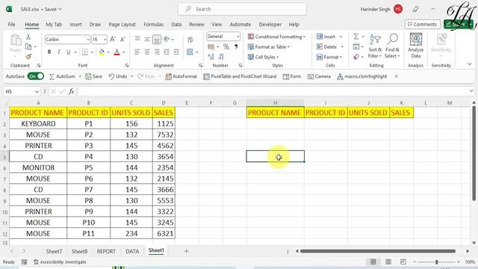Open the font name Calibri dropdown
This screenshot has height=269, width=478.
coord(88,40)
